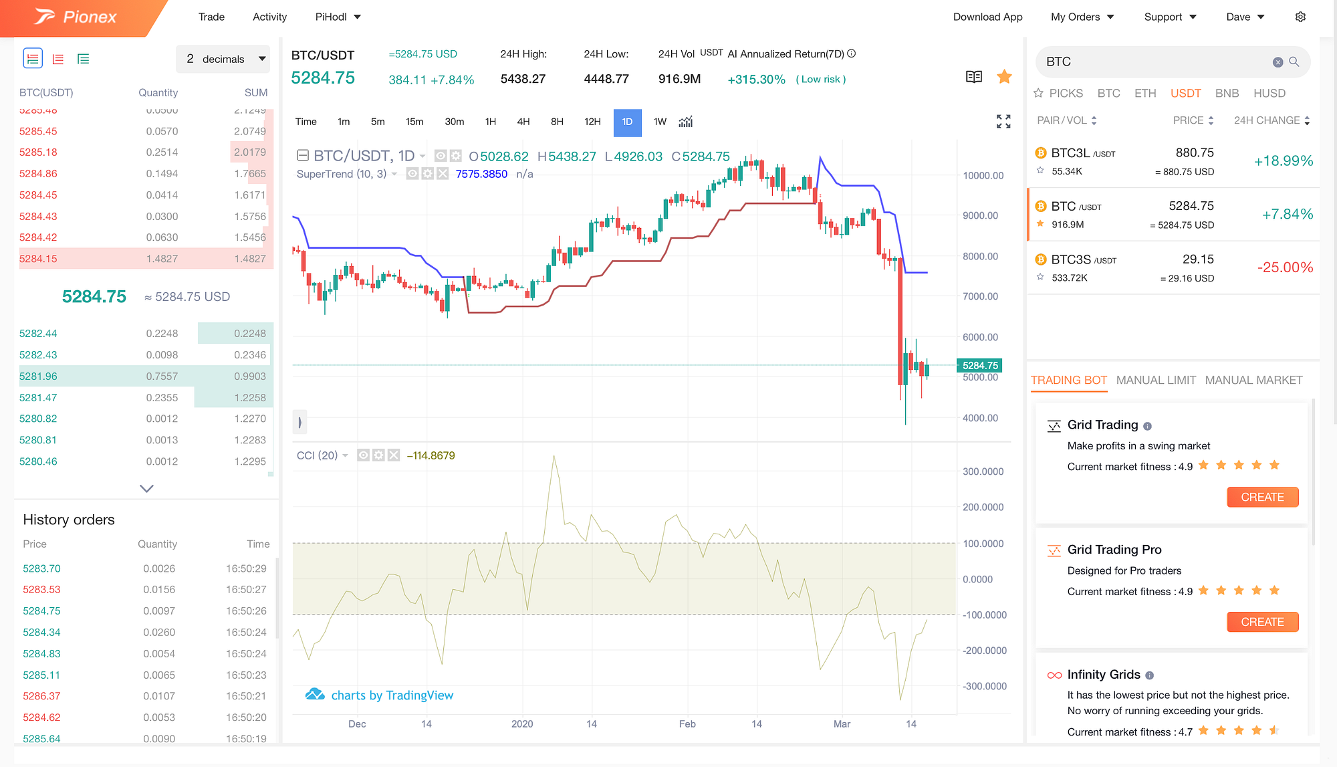Viewport: 1337px width, 767px height.
Task: Open the settings gear in the top bar
Action: (x=1300, y=17)
